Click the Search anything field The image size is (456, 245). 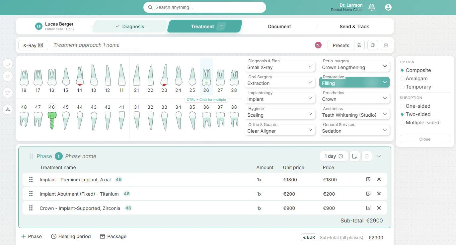(x=205, y=7)
